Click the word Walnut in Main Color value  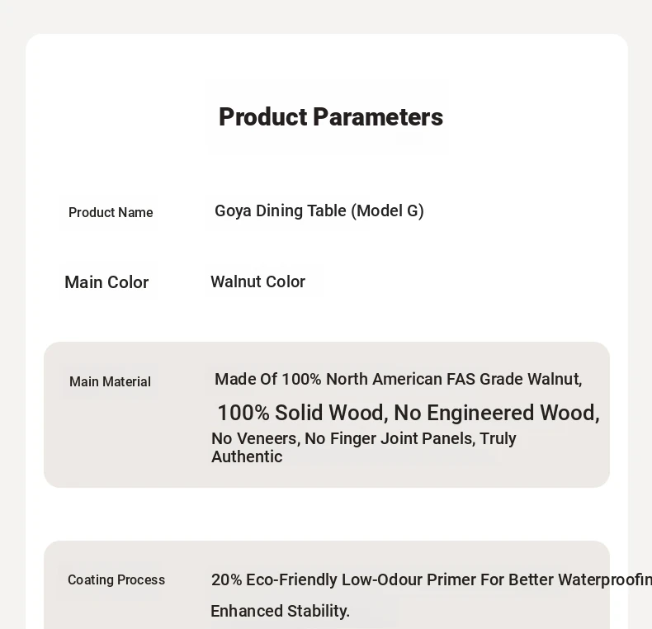[x=236, y=281]
